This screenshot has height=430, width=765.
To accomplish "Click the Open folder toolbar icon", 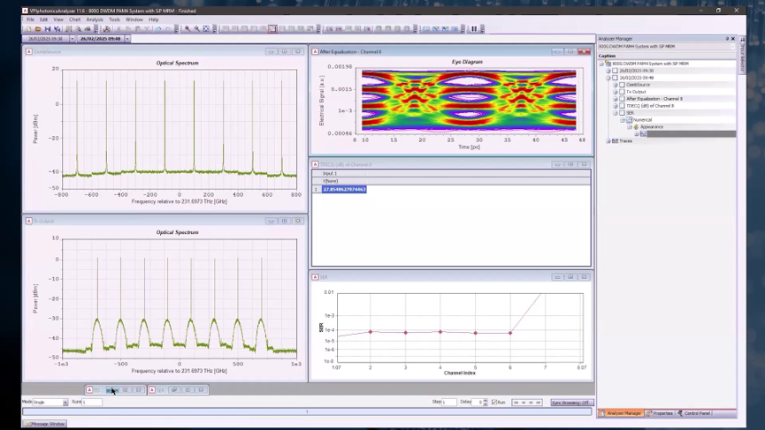I will click(38, 28).
